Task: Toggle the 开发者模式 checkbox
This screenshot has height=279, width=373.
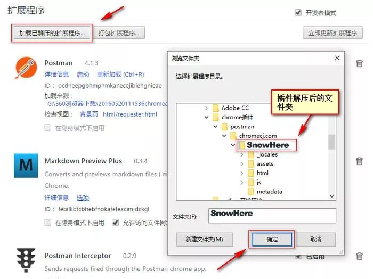Action: (x=298, y=12)
